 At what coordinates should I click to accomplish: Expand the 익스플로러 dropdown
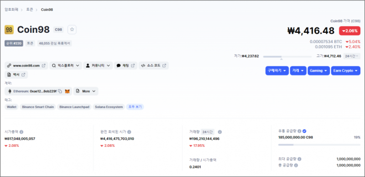click(x=66, y=66)
